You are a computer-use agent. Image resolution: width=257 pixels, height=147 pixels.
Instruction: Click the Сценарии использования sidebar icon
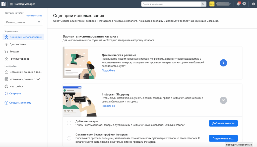pyautogui.click(x=6, y=37)
